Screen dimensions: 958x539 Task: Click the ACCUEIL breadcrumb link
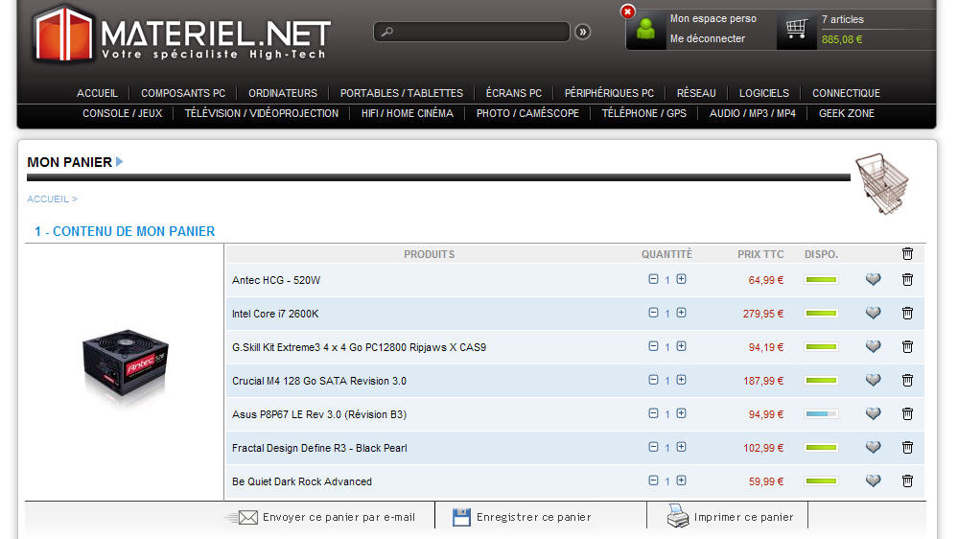pos(48,199)
